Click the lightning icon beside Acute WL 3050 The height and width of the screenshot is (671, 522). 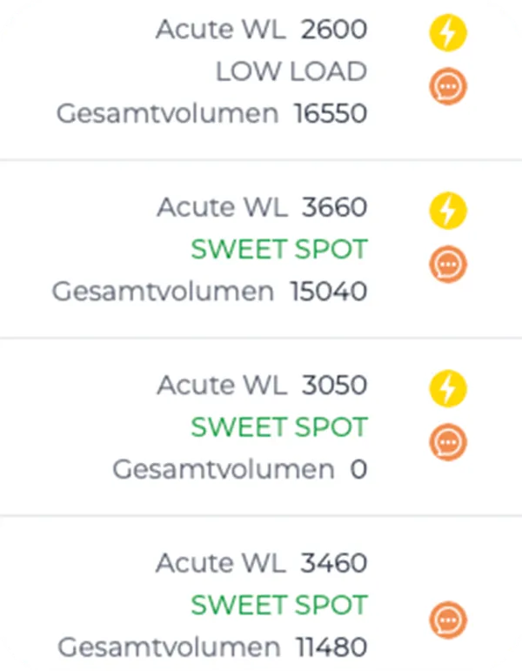pyautogui.click(x=448, y=388)
